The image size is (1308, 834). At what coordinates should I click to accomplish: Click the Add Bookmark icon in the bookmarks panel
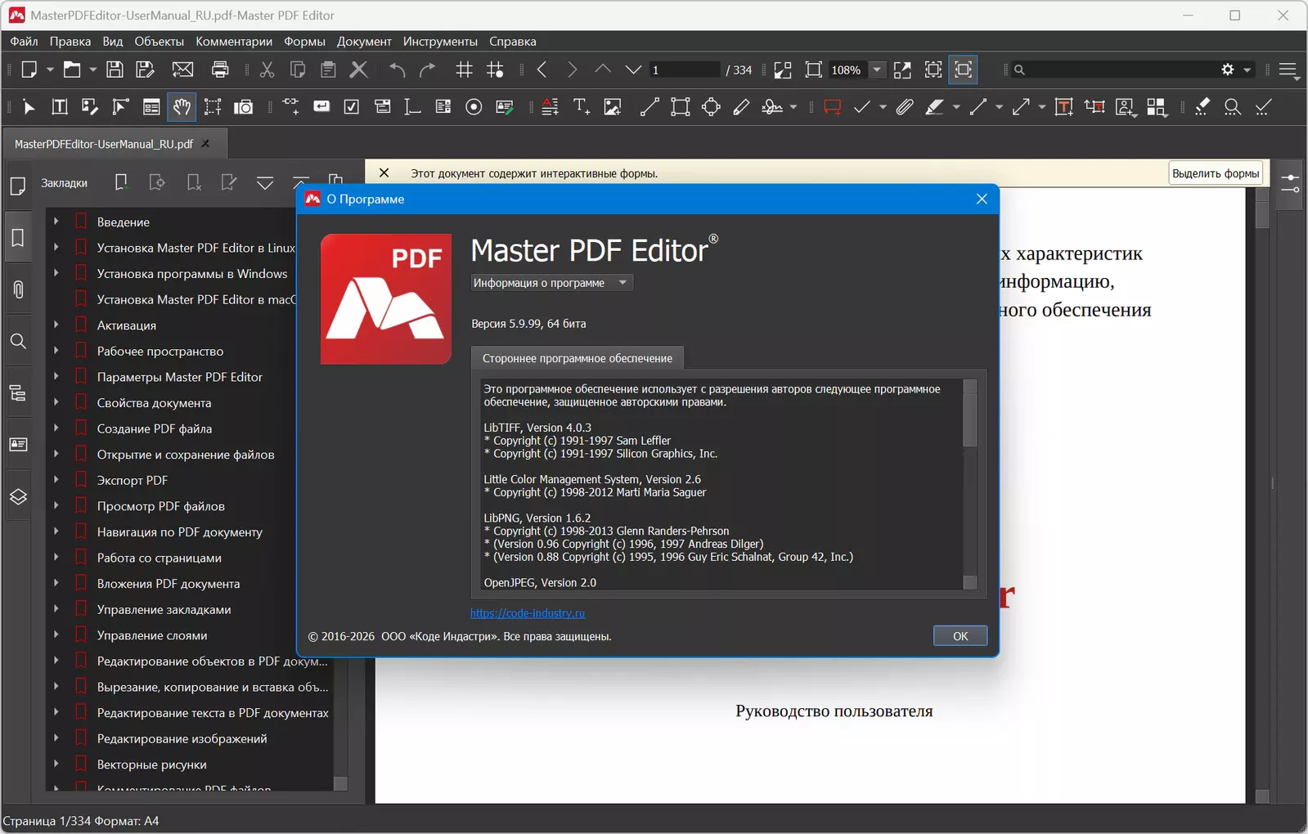point(121,182)
